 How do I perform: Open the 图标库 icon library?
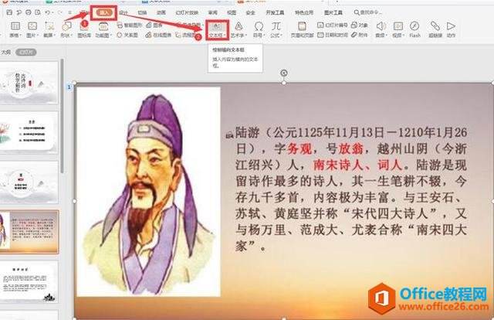tap(84, 29)
